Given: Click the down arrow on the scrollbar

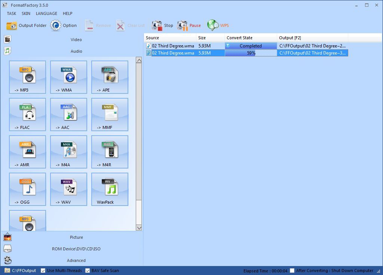Looking at the screenshot, I should coord(139,228).
